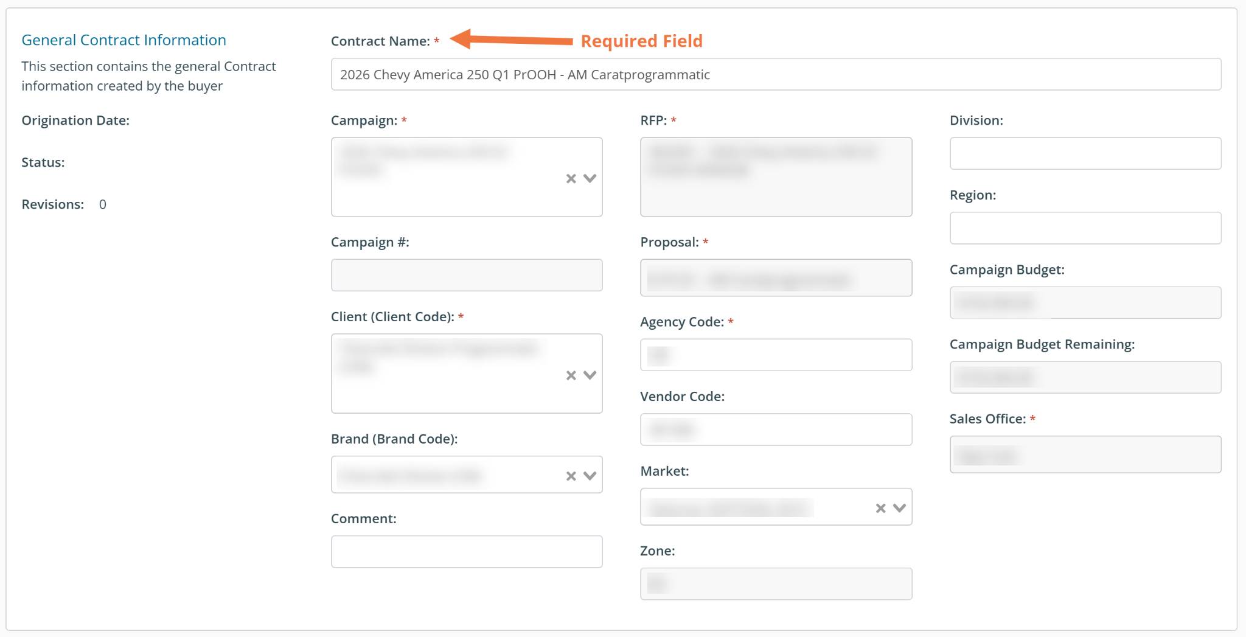Image resolution: width=1246 pixels, height=637 pixels.
Task: Click the Contract Name text field
Action: [775, 75]
